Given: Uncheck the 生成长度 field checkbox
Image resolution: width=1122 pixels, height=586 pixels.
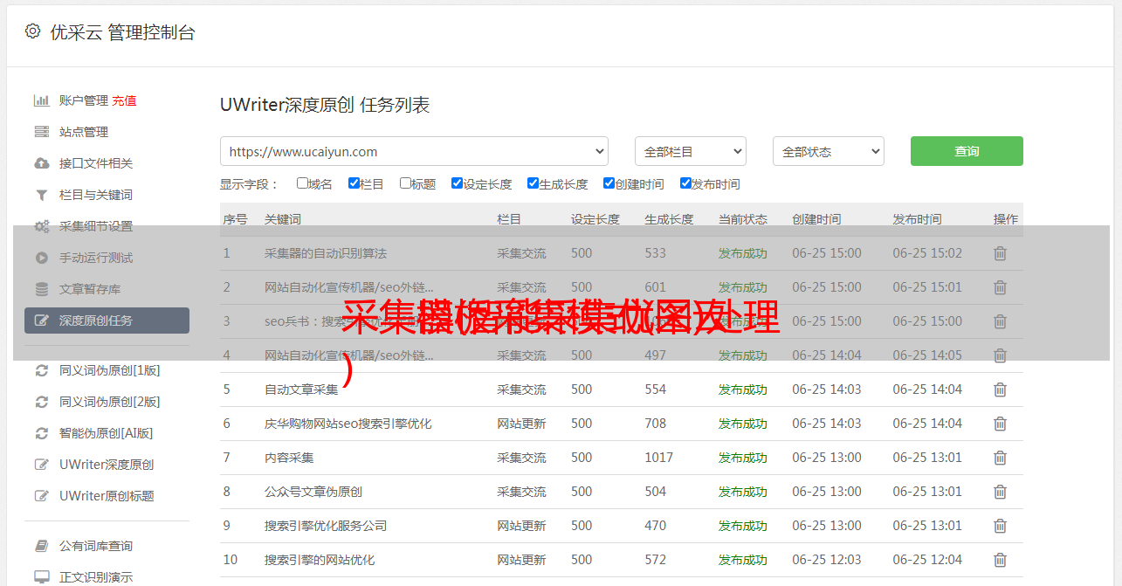Looking at the screenshot, I should click(533, 183).
